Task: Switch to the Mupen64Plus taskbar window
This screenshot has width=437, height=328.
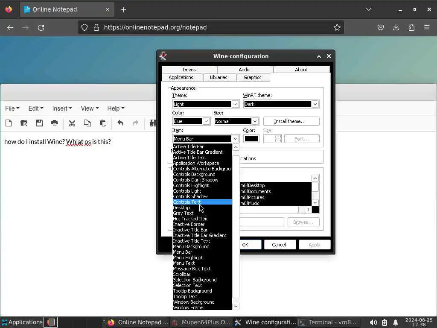Action: coord(201,322)
